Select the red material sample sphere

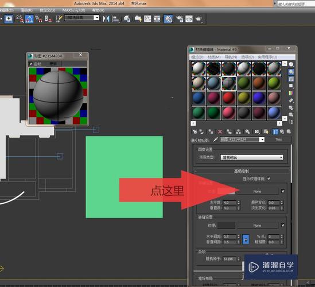228,98
